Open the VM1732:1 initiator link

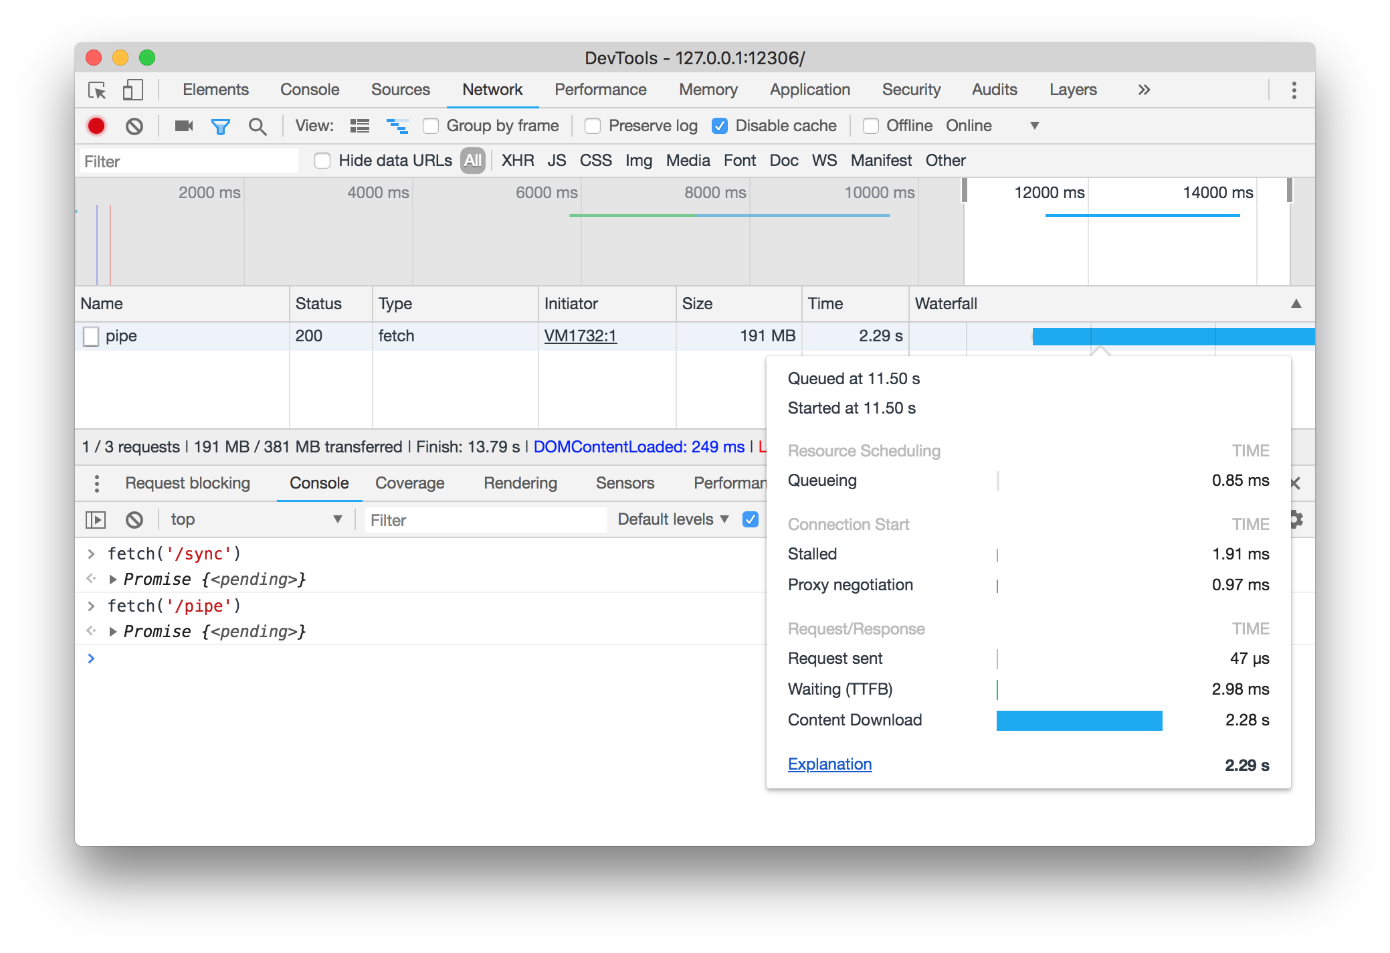pyautogui.click(x=580, y=336)
